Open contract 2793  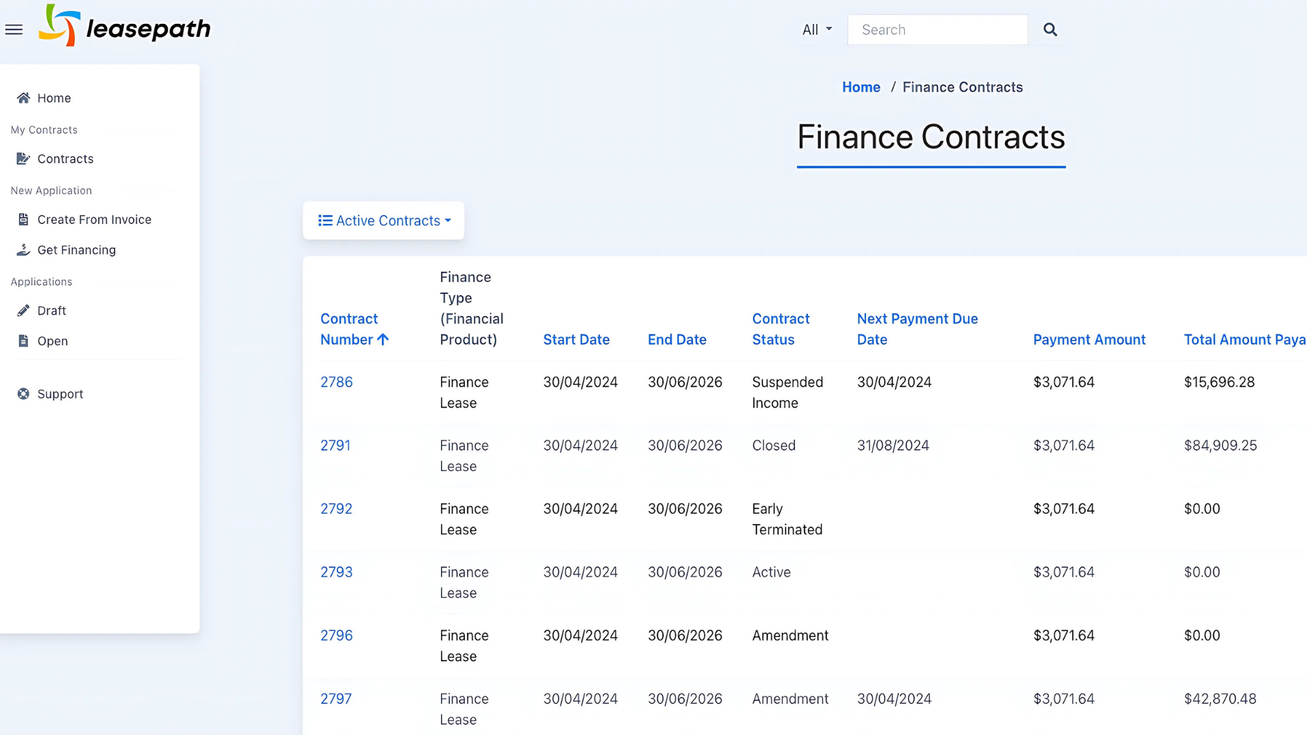coord(336,572)
